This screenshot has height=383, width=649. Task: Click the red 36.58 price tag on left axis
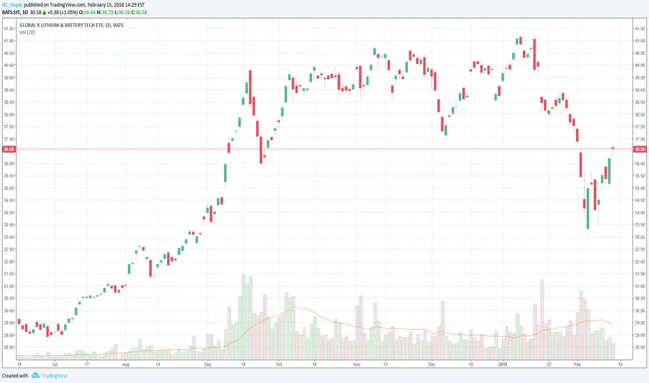[8, 149]
